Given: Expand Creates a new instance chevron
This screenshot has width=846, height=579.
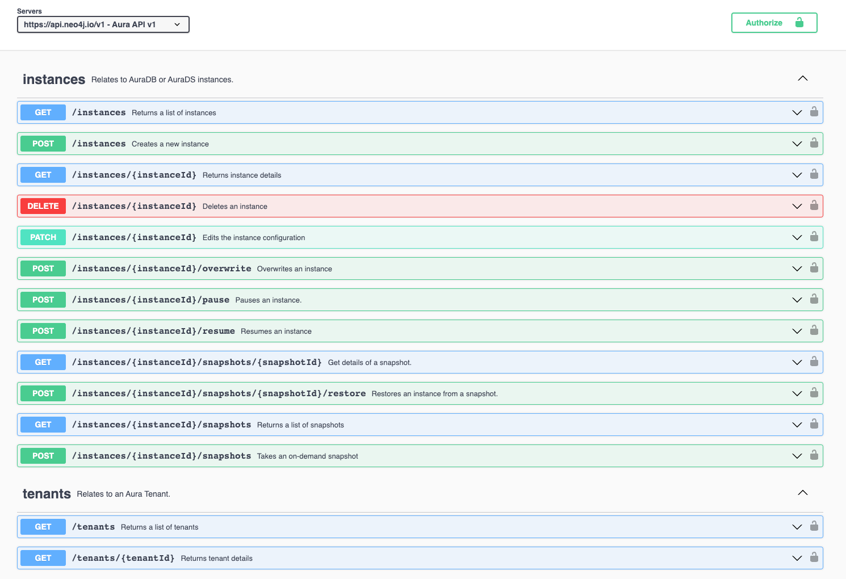Looking at the screenshot, I should 797,144.
